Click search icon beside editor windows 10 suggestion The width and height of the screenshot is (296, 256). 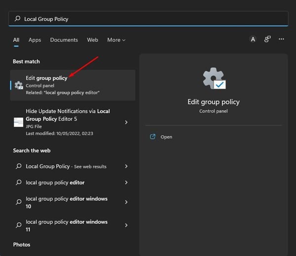pyautogui.click(x=19, y=202)
